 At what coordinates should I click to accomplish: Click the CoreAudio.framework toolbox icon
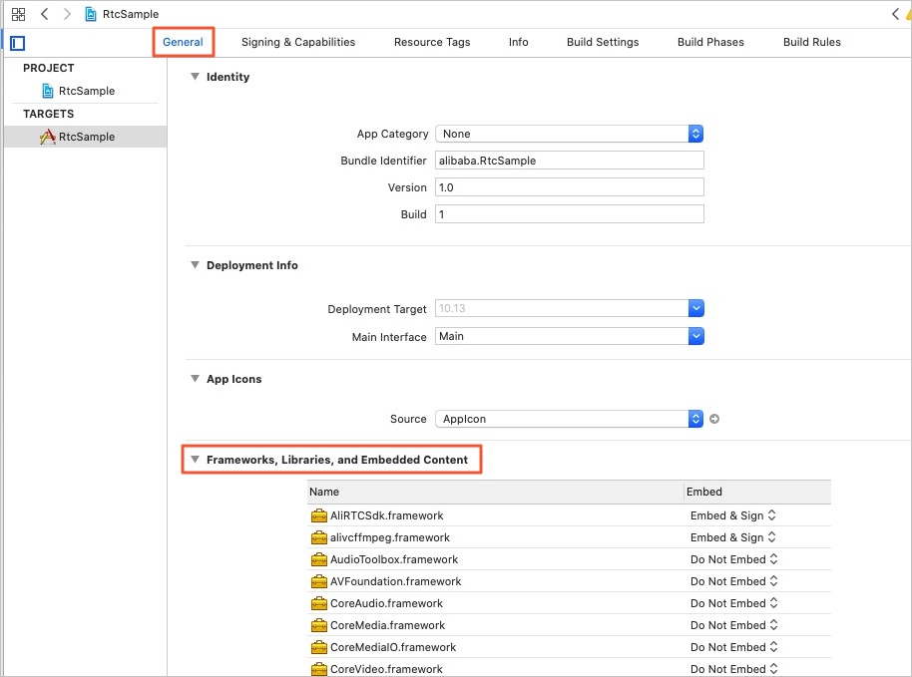click(x=318, y=603)
